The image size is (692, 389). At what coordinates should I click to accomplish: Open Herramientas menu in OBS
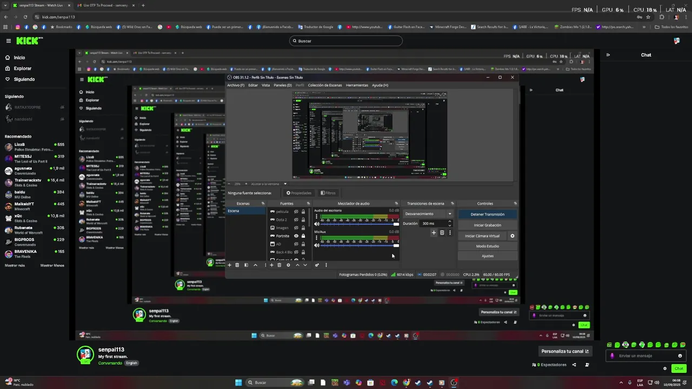357,85
